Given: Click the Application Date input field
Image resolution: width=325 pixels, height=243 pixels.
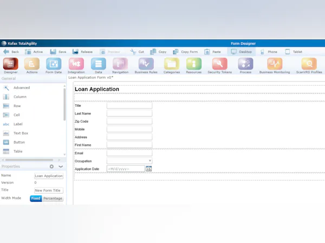Looking at the screenshot, I should click(x=126, y=168).
